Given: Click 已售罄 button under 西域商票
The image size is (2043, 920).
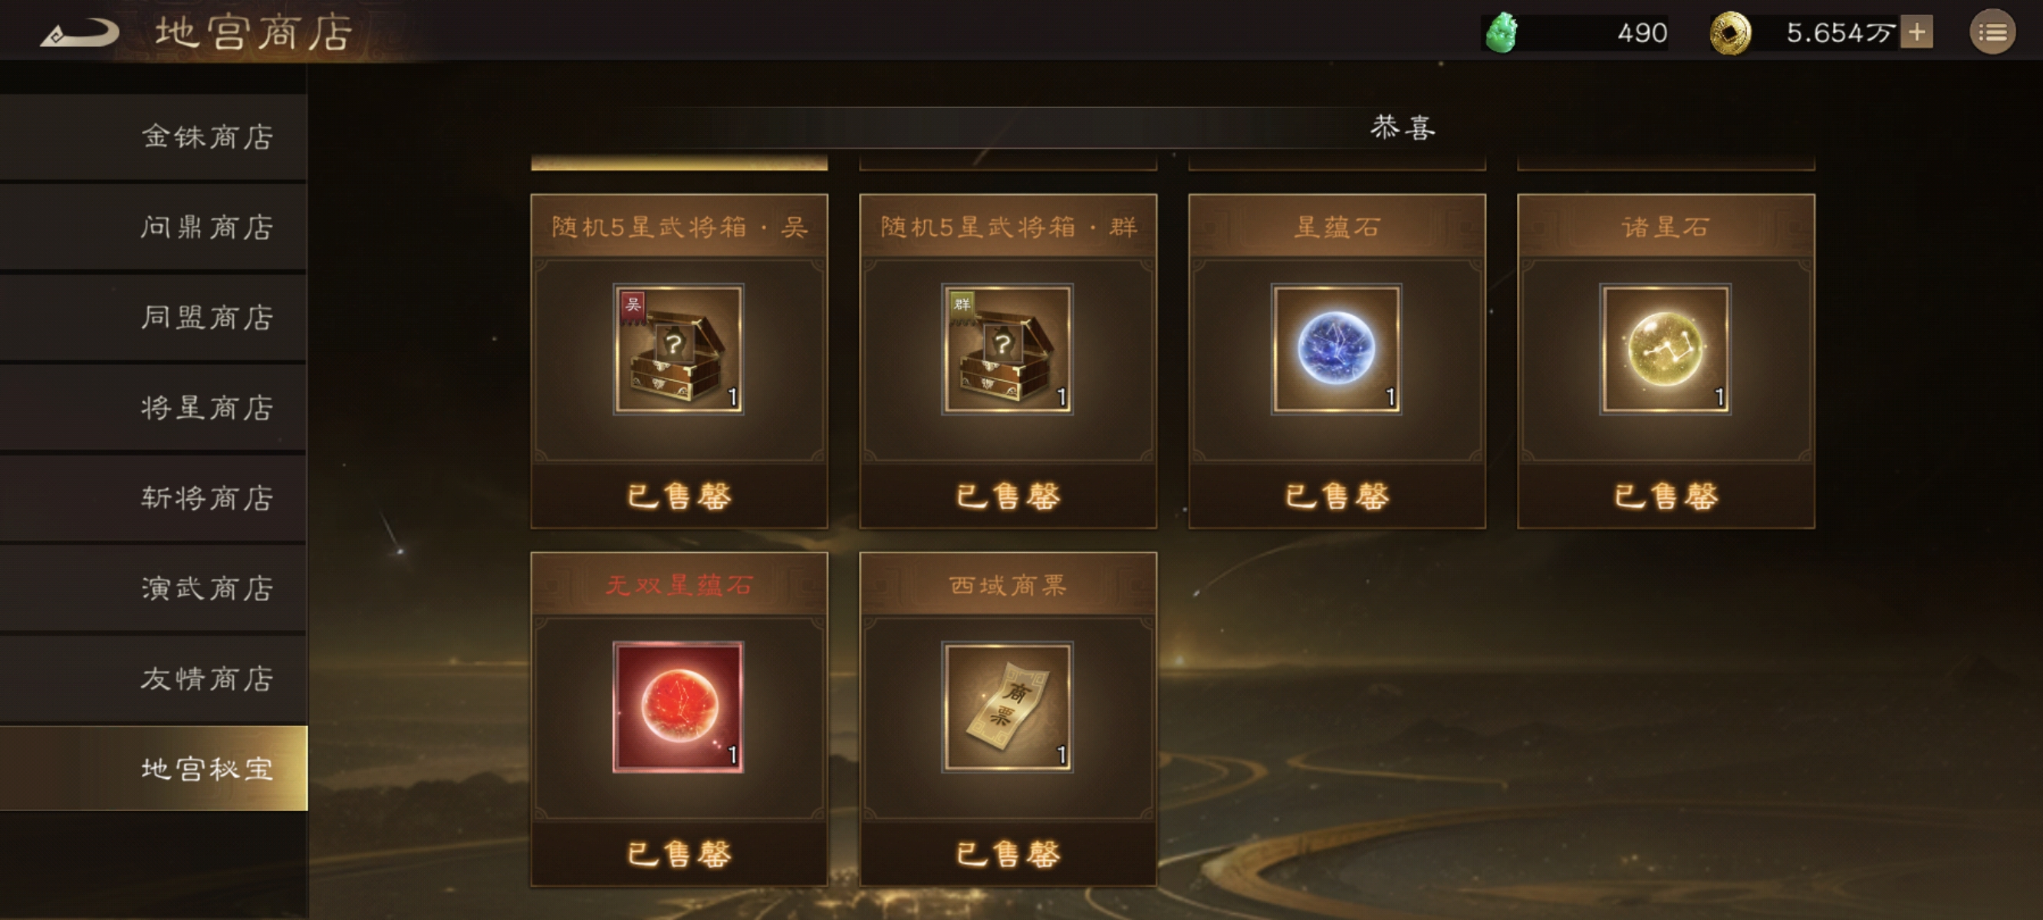Looking at the screenshot, I should pyautogui.click(x=1007, y=854).
